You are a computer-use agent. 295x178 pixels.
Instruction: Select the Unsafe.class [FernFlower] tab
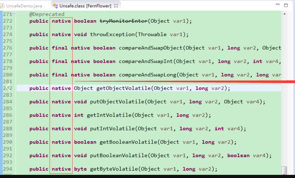pos(85,5)
